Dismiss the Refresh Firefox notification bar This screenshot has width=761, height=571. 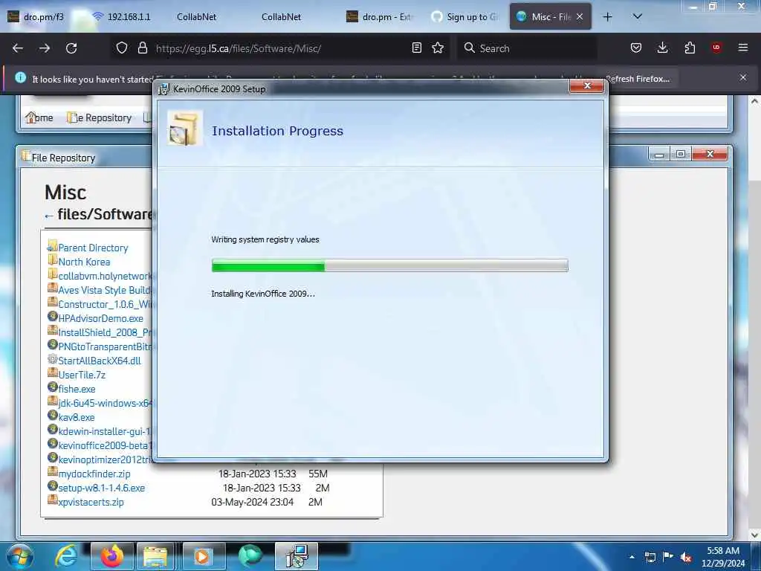(x=743, y=77)
